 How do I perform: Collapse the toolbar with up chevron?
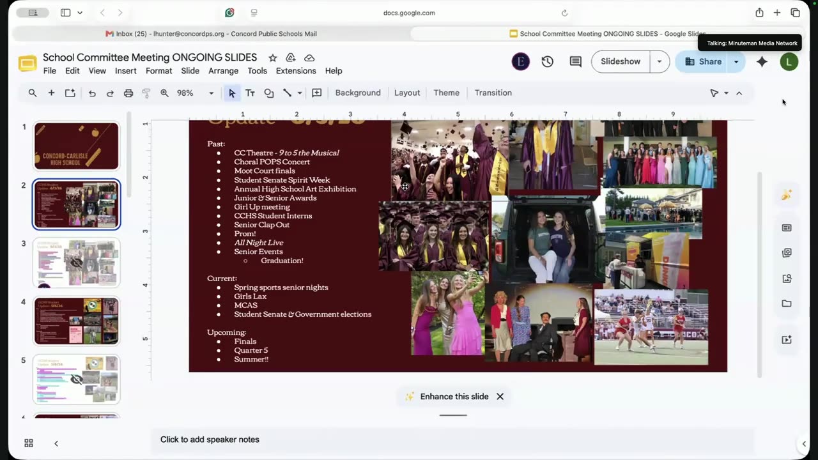coord(739,93)
